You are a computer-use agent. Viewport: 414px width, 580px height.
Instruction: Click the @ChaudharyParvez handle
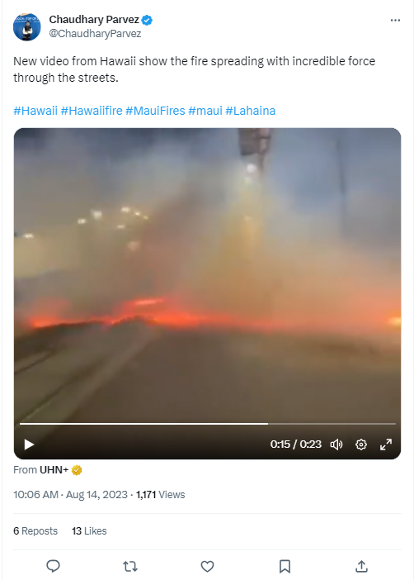click(x=95, y=34)
